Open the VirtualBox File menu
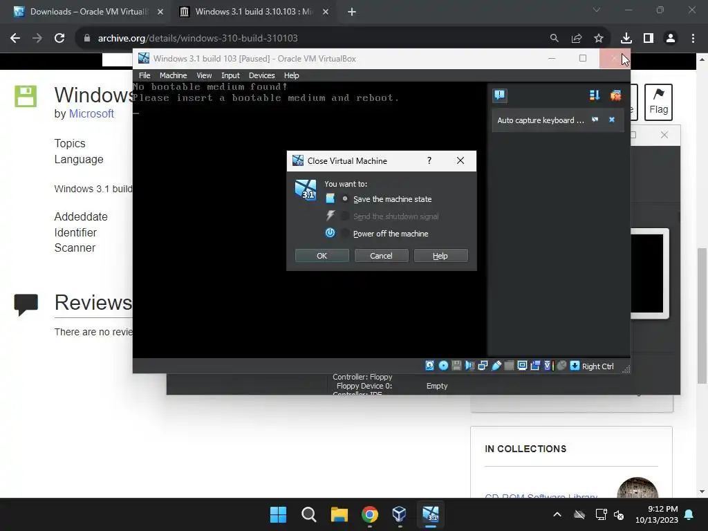708x531 pixels. coord(145,75)
